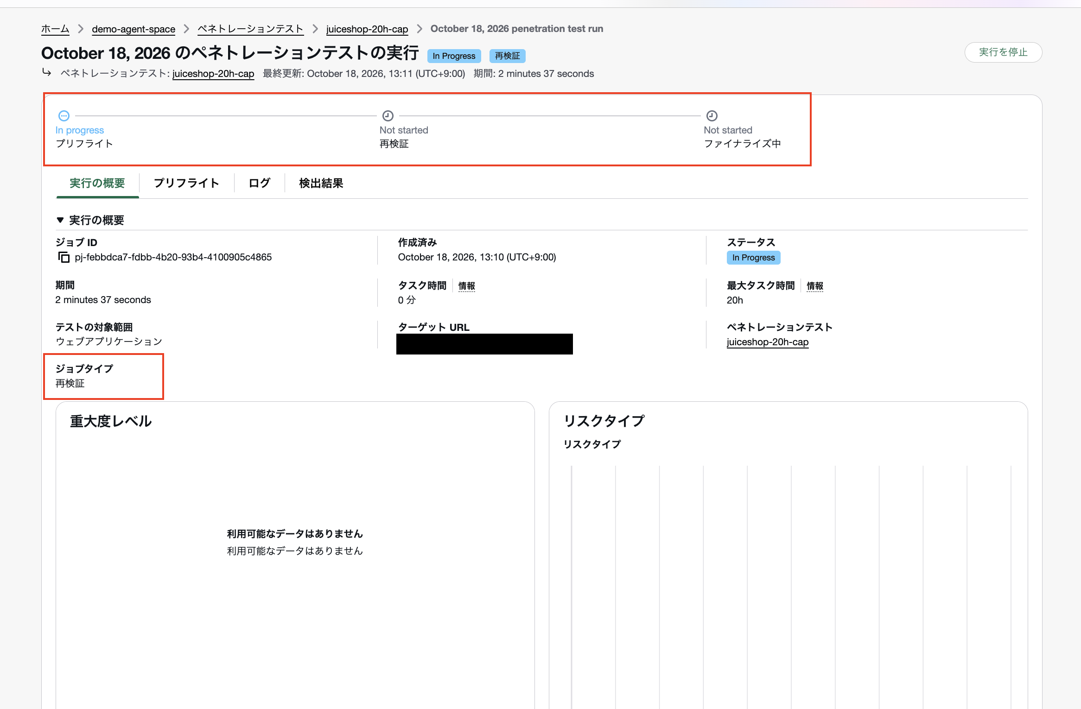Switch to the 実行の概要 tab

[x=97, y=183]
